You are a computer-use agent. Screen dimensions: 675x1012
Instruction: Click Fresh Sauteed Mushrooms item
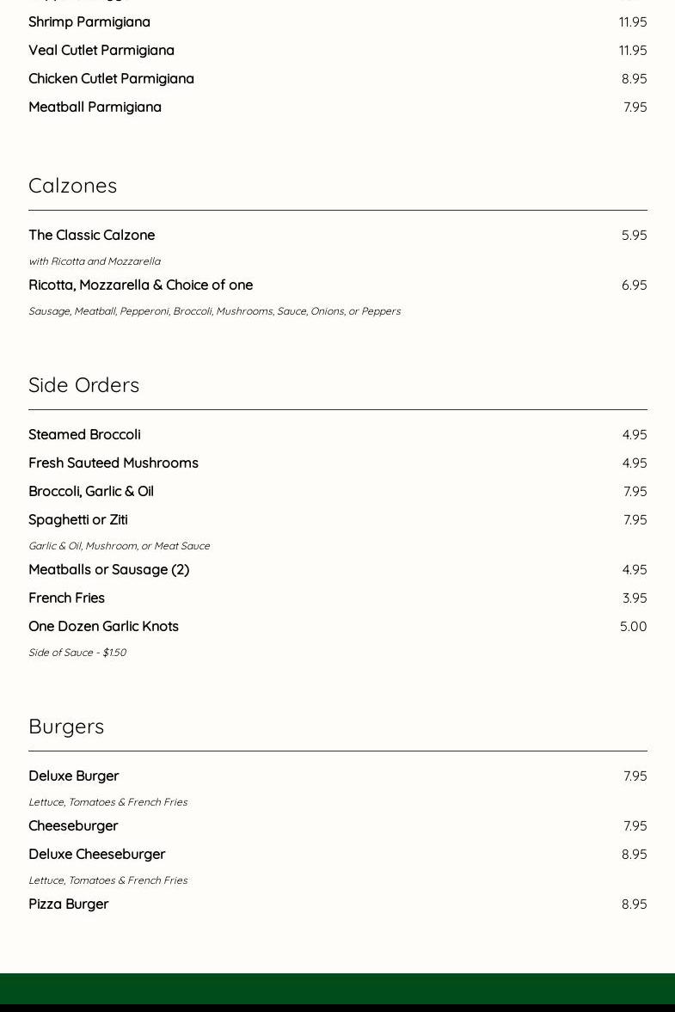114,463
